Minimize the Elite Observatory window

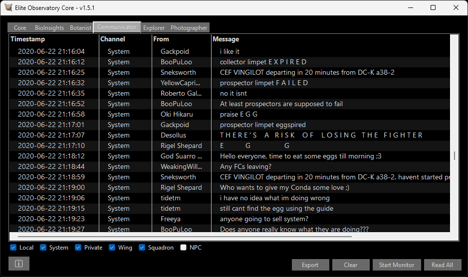(411, 7)
